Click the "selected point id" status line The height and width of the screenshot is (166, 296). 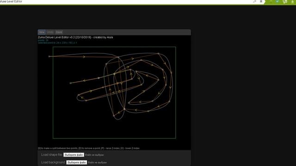pos(57,43)
